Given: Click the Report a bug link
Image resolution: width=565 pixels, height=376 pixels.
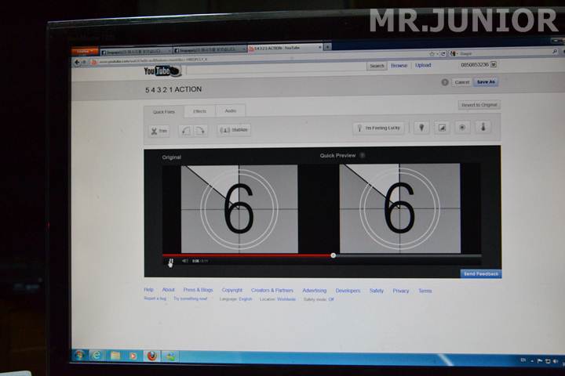Looking at the screenshot, I should 155,298.
